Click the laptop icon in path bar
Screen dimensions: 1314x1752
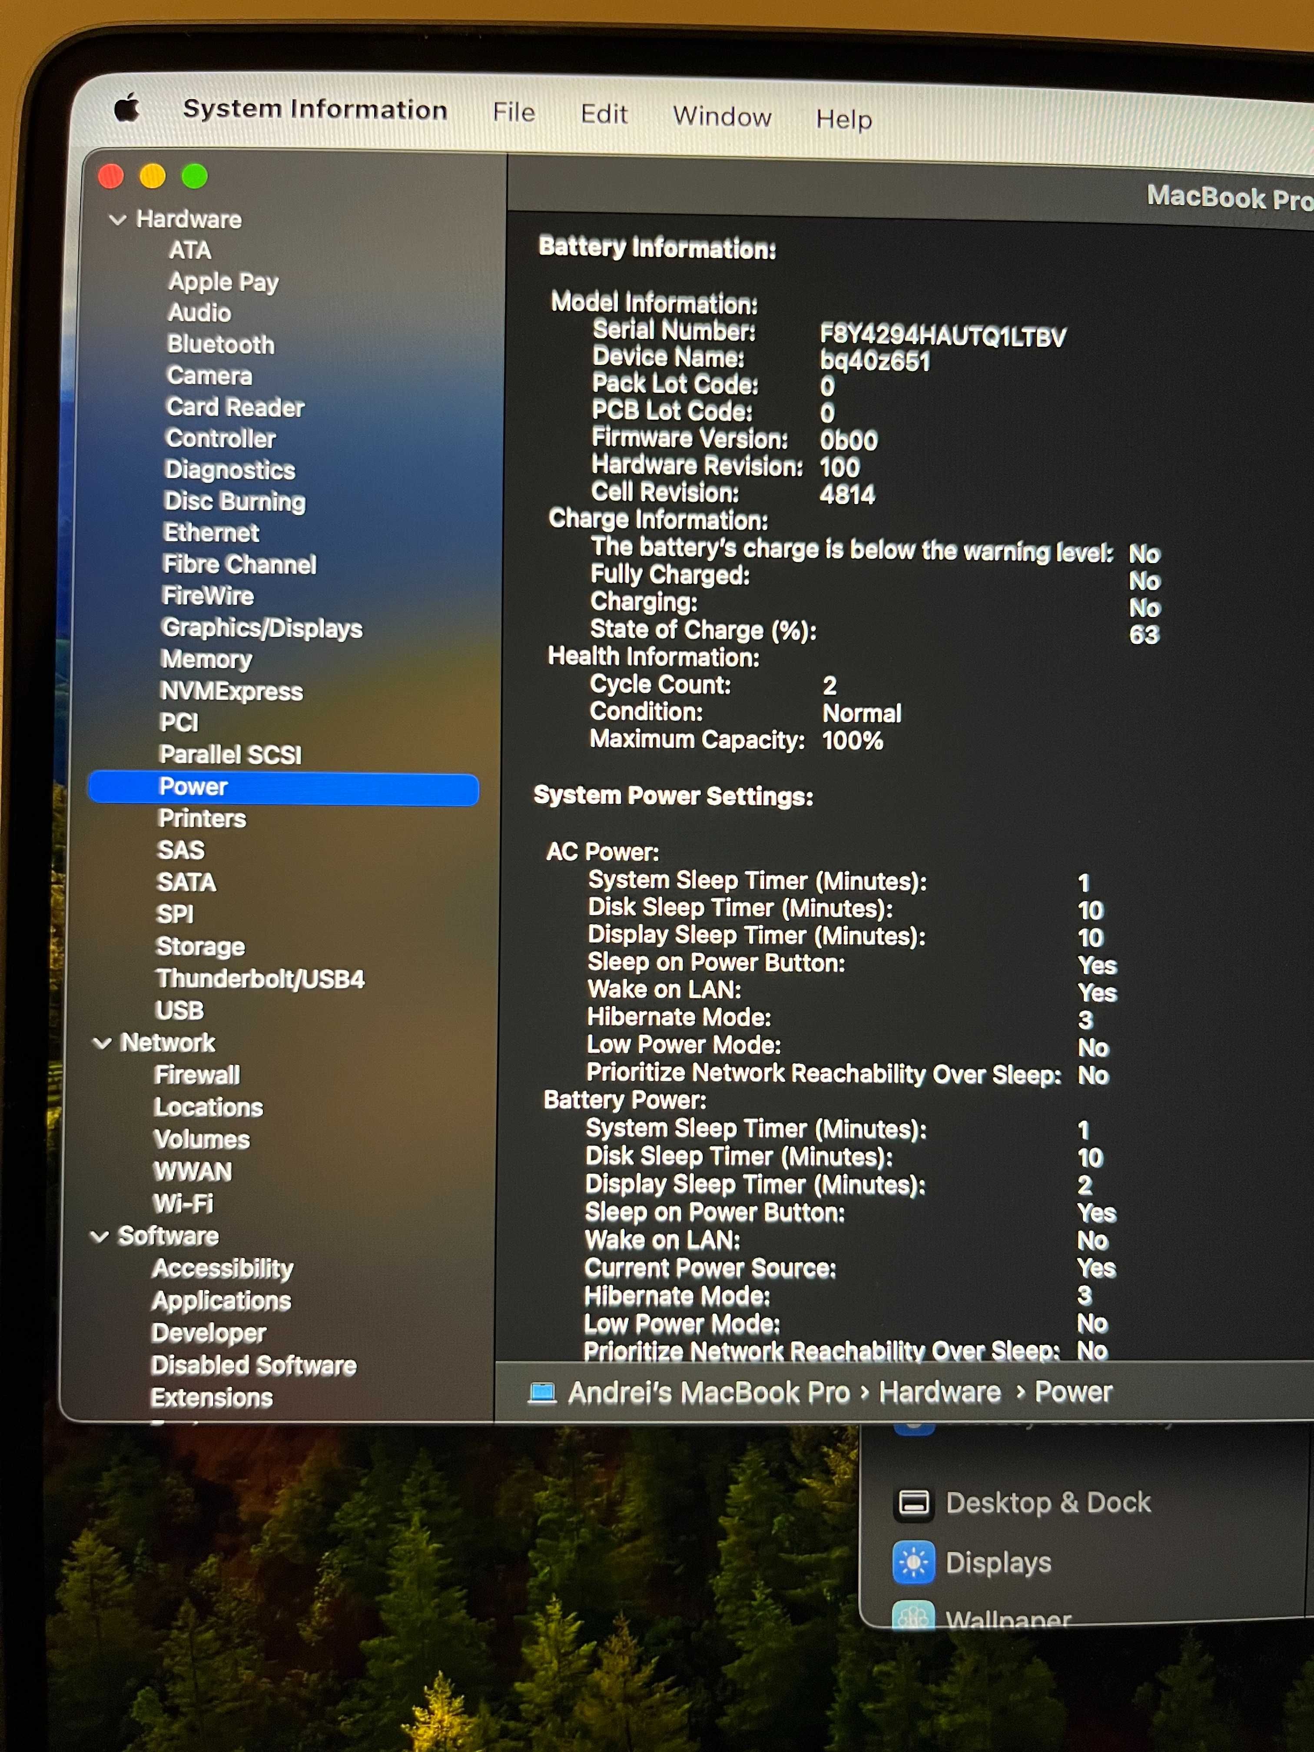tap(542, 1392)
